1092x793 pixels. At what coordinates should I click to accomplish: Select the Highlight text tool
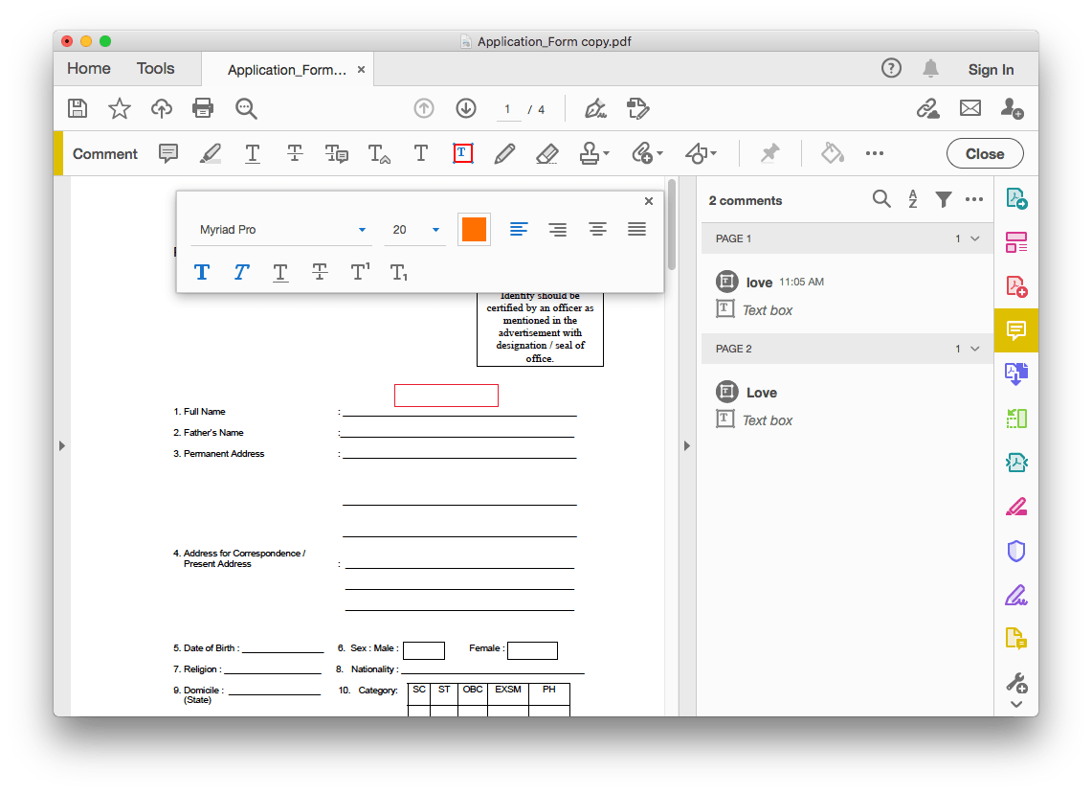(x=211, y=153)
